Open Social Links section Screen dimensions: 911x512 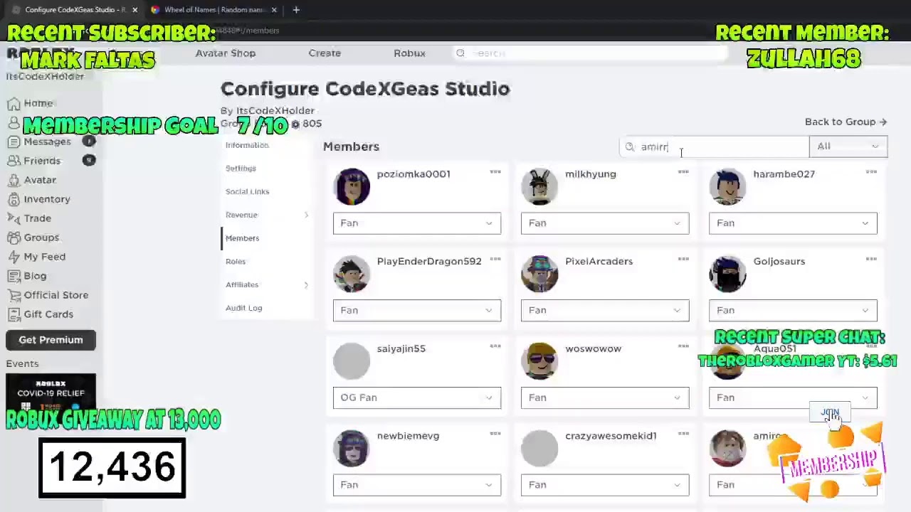[x=247, y=192]
